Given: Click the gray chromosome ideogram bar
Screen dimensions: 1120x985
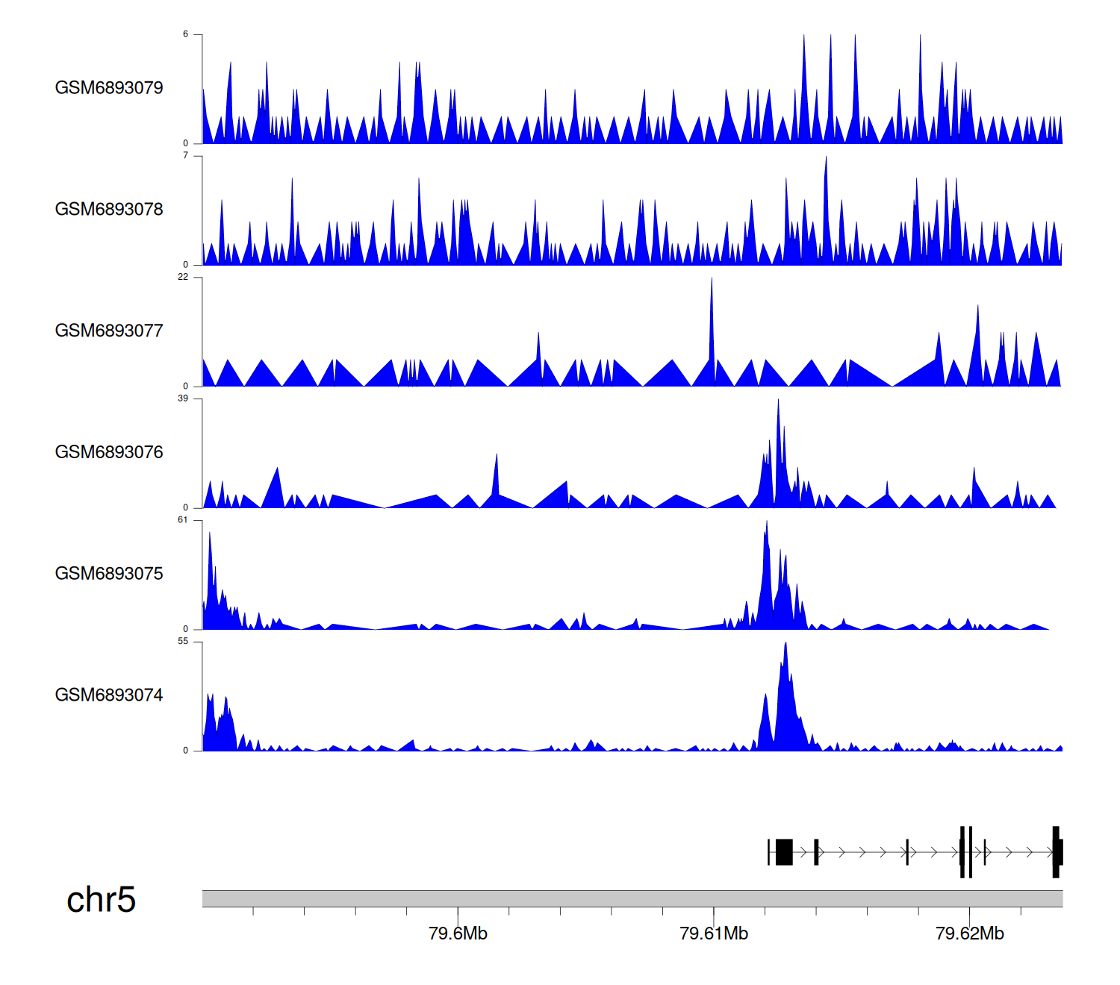Looking at the screenshot, I should (632, 898).
